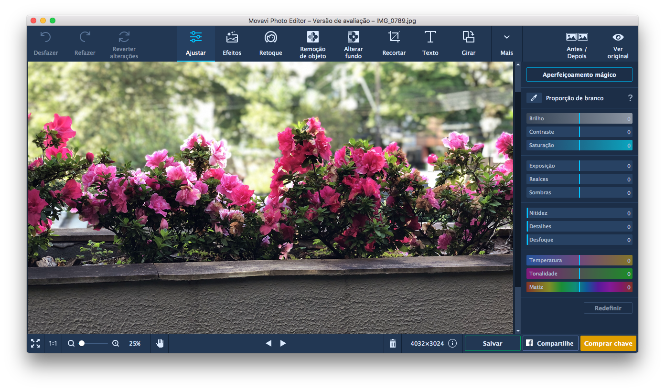This screenshot has width=665, height=391.
Task: Click Aperfeiçoamento mágico button
Action: tap(579, 74)
